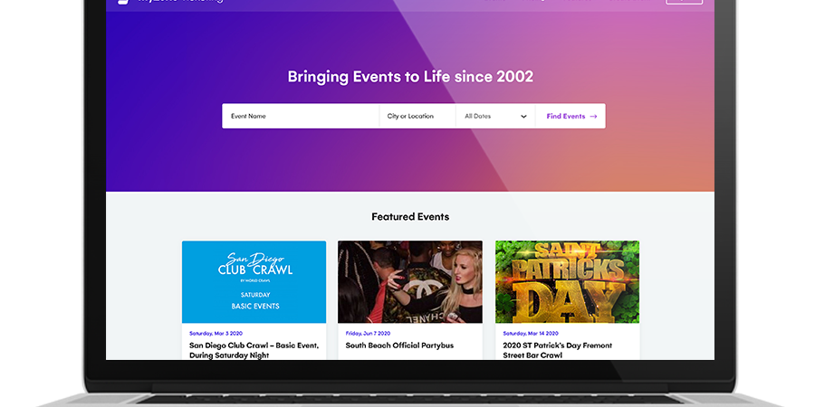Screen dimensions: 815x407
Task: Open San Diego Club Crawl – Basic Event title
Action: pos(254,350)
